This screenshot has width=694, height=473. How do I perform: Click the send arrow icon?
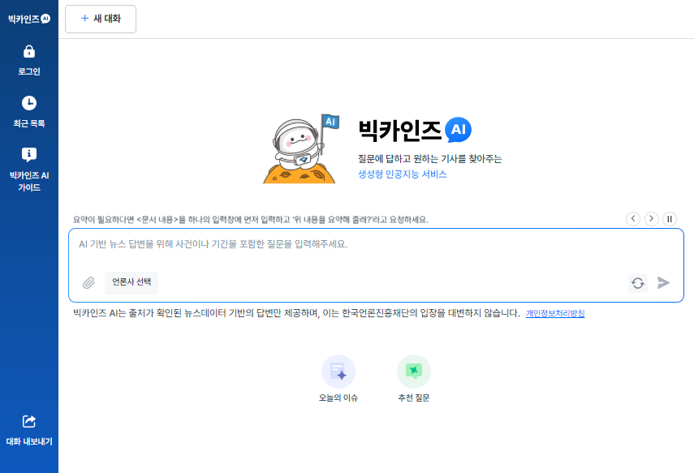[663, 282]
